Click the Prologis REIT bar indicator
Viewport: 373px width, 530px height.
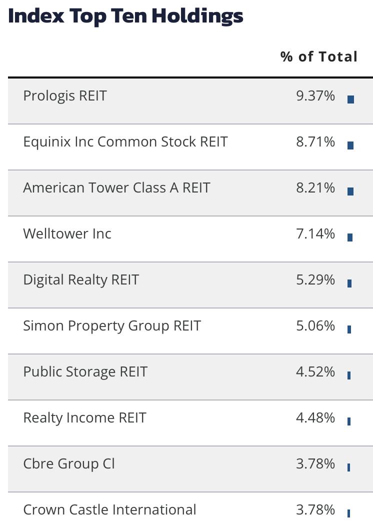[x=350, y=99]
